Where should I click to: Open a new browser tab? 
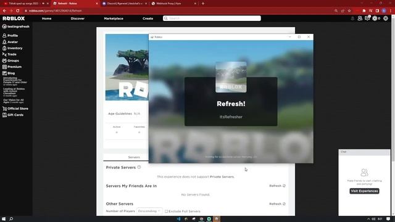203,4
